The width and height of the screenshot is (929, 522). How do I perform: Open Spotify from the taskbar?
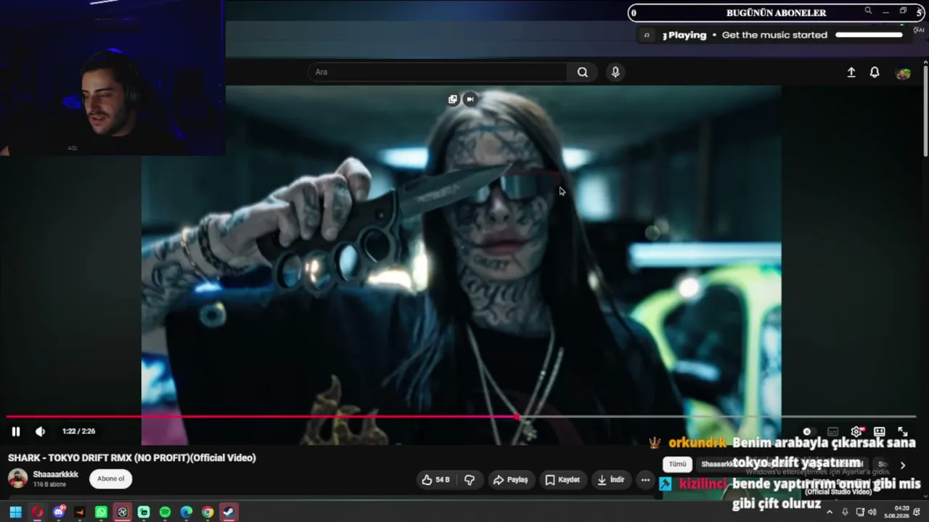[x=165, y=512]
